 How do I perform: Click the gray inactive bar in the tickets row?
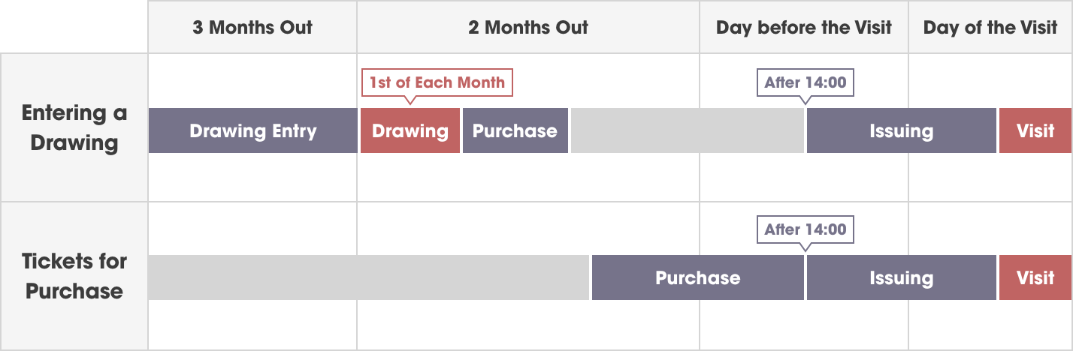(x=368, y=278)
